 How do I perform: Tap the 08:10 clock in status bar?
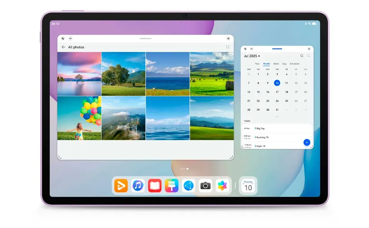(55, 24)
